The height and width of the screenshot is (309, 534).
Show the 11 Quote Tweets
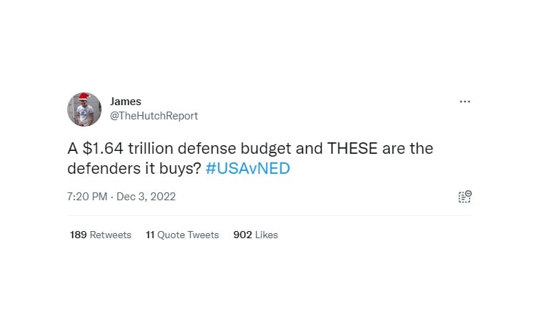182,235
